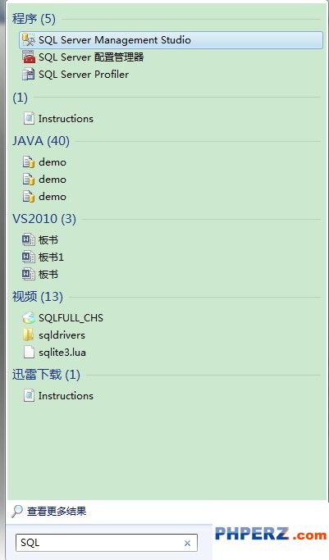
Task: Visit the PHPERZ.com watermark logo
Action: point(271,535)
